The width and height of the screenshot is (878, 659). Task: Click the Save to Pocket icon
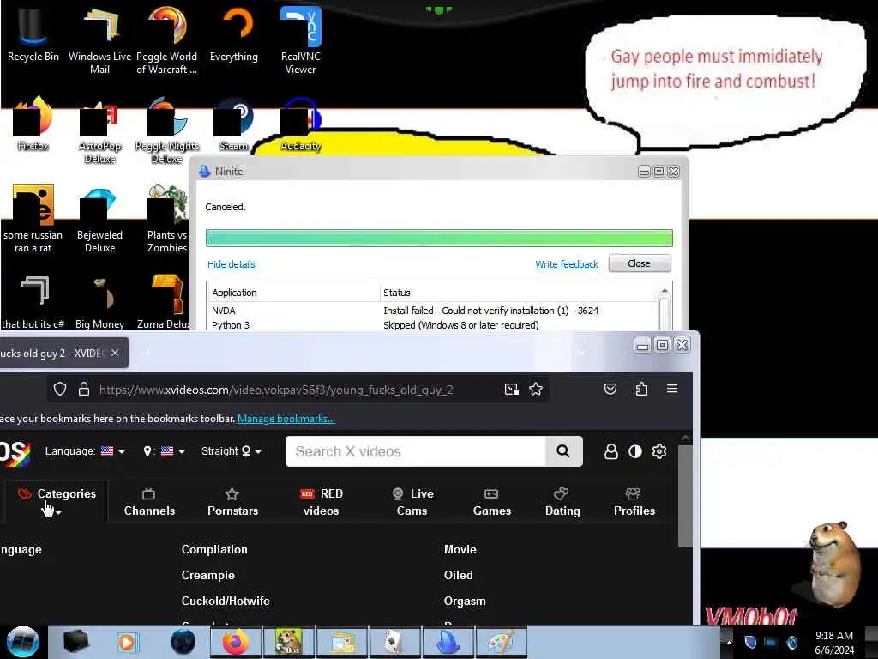click(610, 389)
